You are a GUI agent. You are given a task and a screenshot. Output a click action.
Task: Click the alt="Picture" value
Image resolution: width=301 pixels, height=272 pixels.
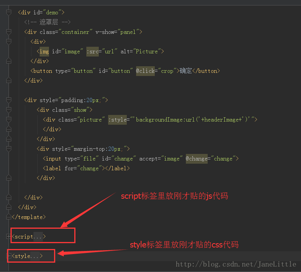coord(147,51)
